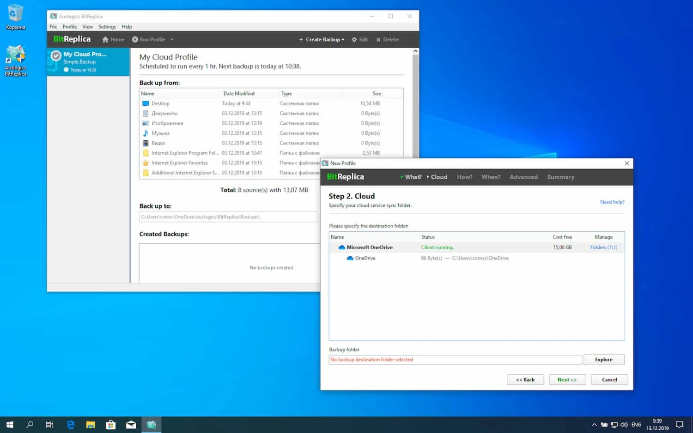Open Microsoft Store from the taskbar
The height and width of the screenshot is (433, 693).
[111, 425]
